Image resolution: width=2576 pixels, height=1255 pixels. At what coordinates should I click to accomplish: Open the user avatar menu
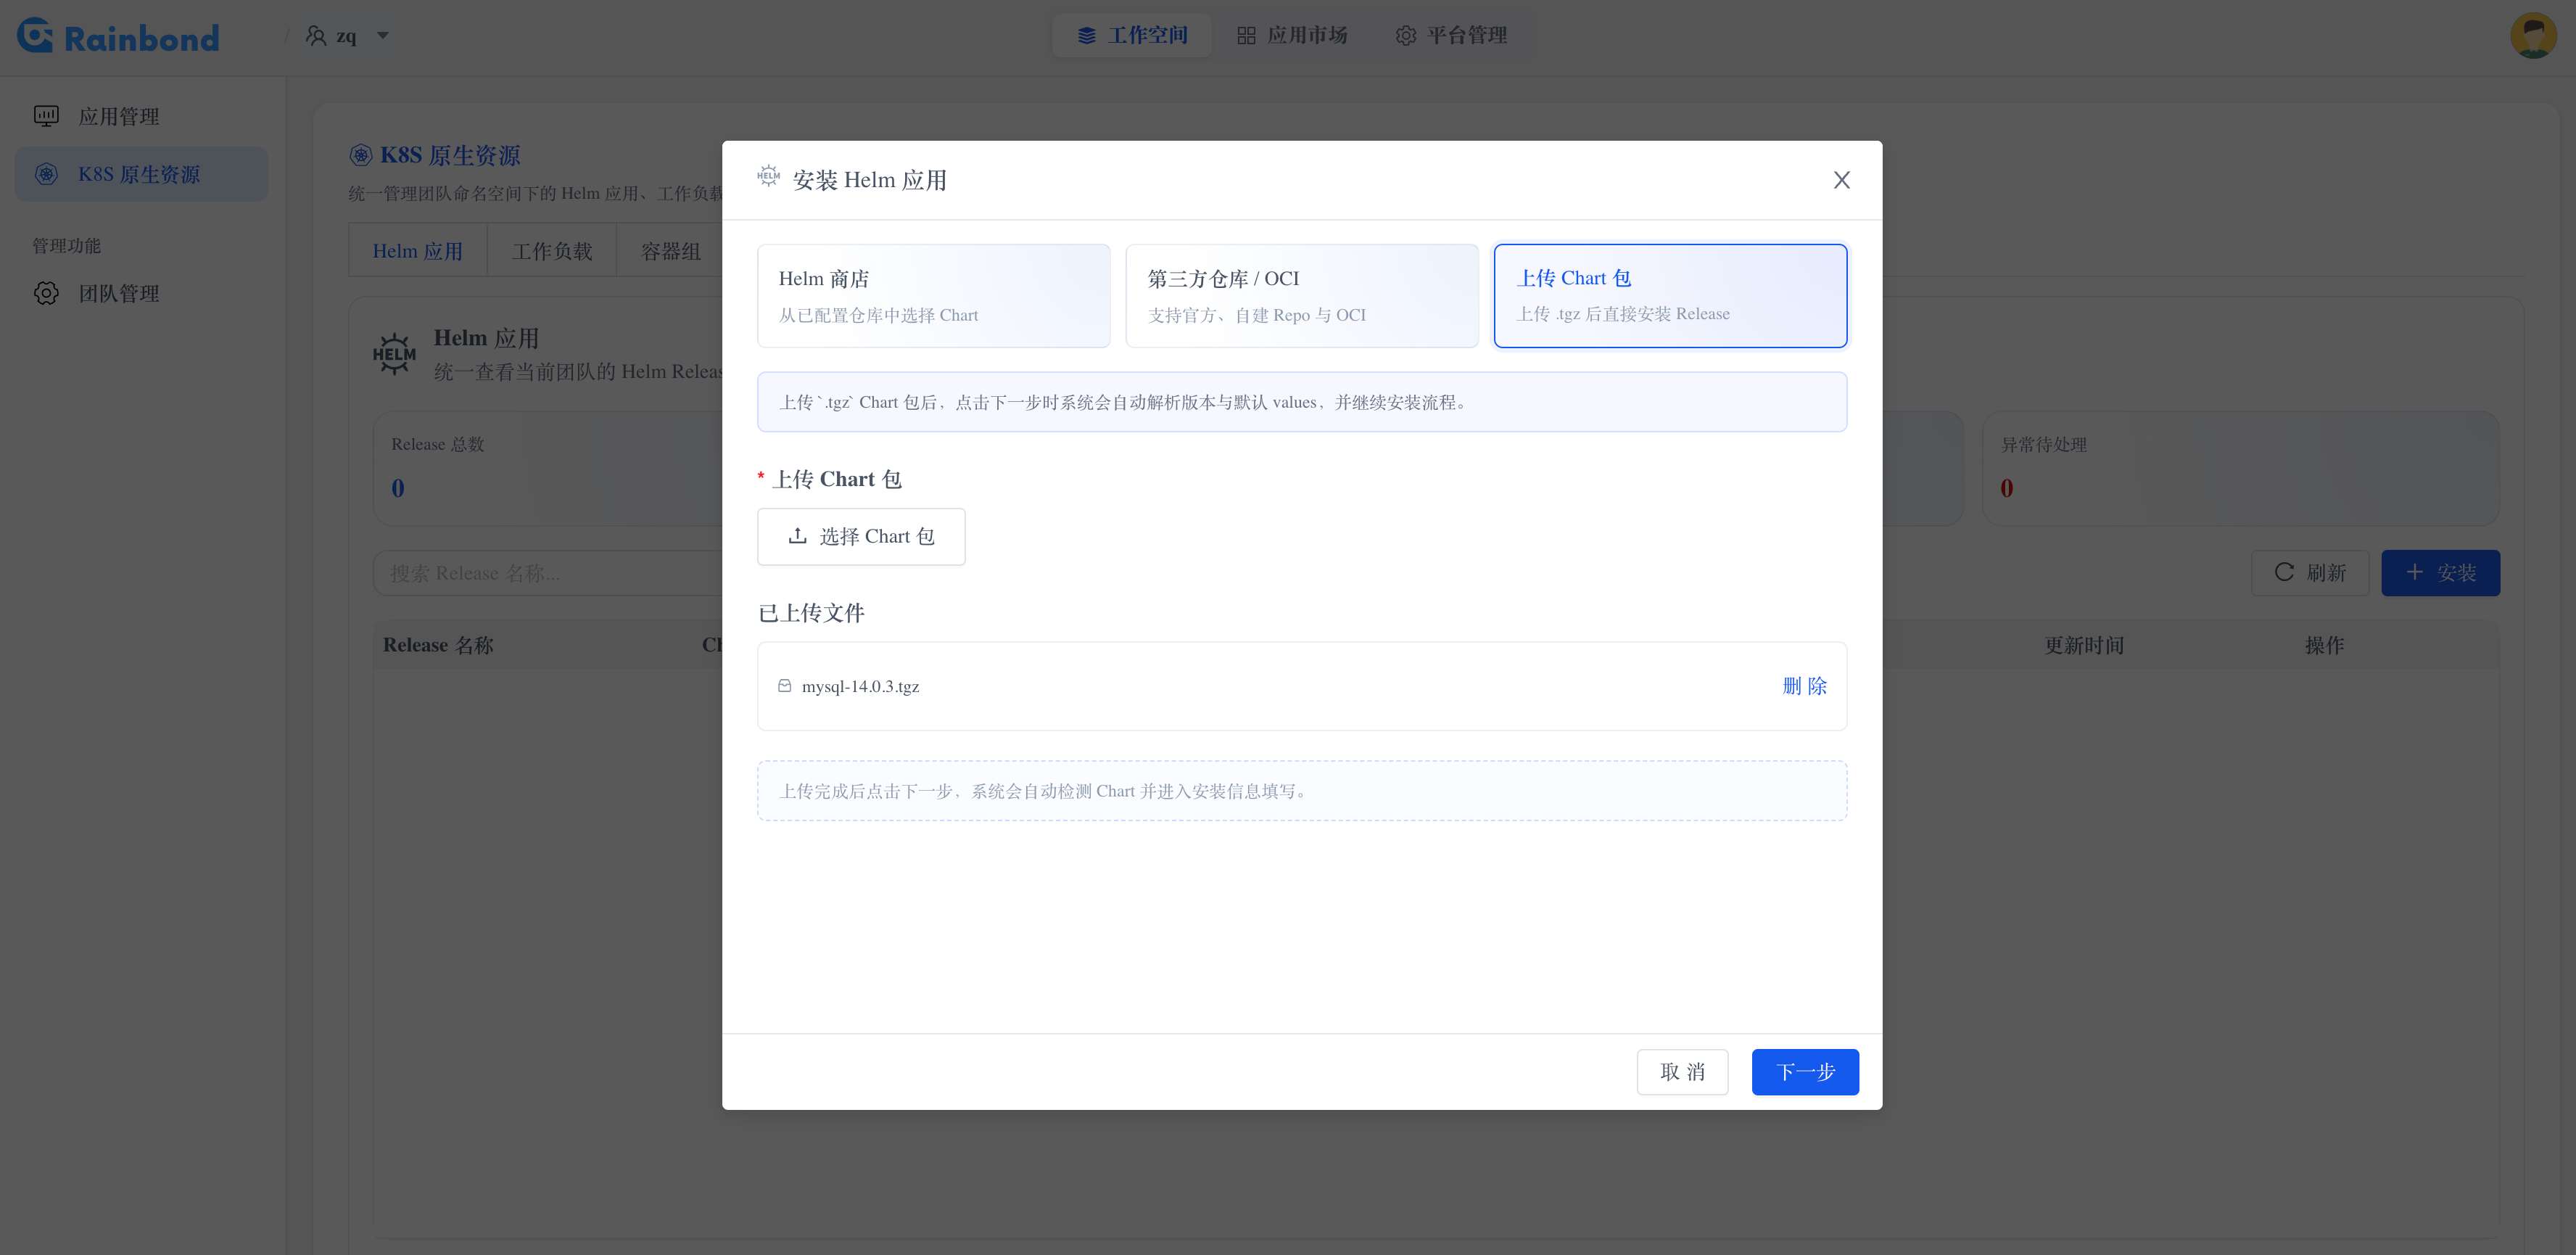pos(2534,35)
